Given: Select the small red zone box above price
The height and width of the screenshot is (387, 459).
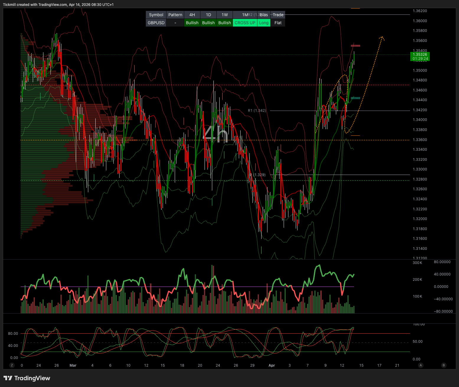Looking at the screenshot, I should click(x=355, y=46).
